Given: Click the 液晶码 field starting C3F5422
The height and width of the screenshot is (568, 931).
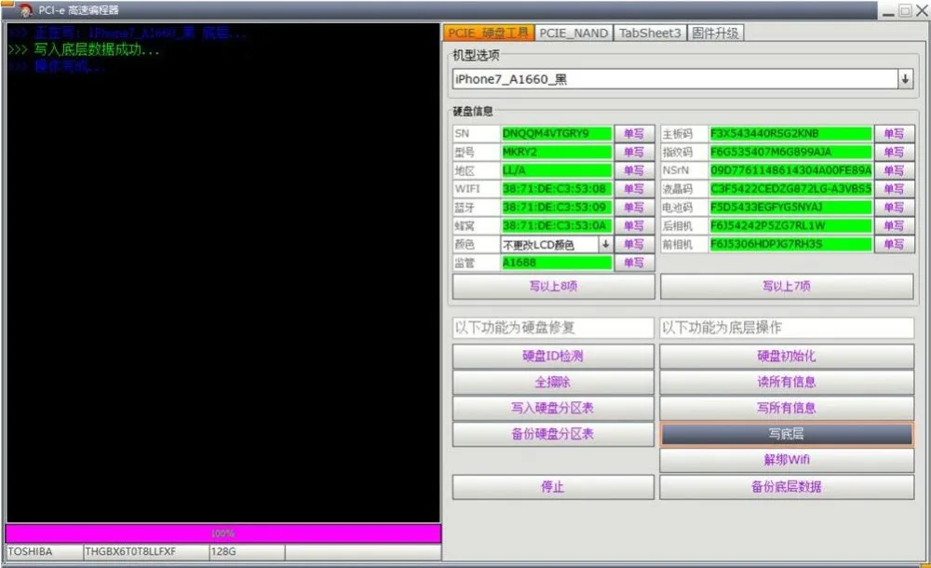Looking at the screenshot, I should coord(790,189).
